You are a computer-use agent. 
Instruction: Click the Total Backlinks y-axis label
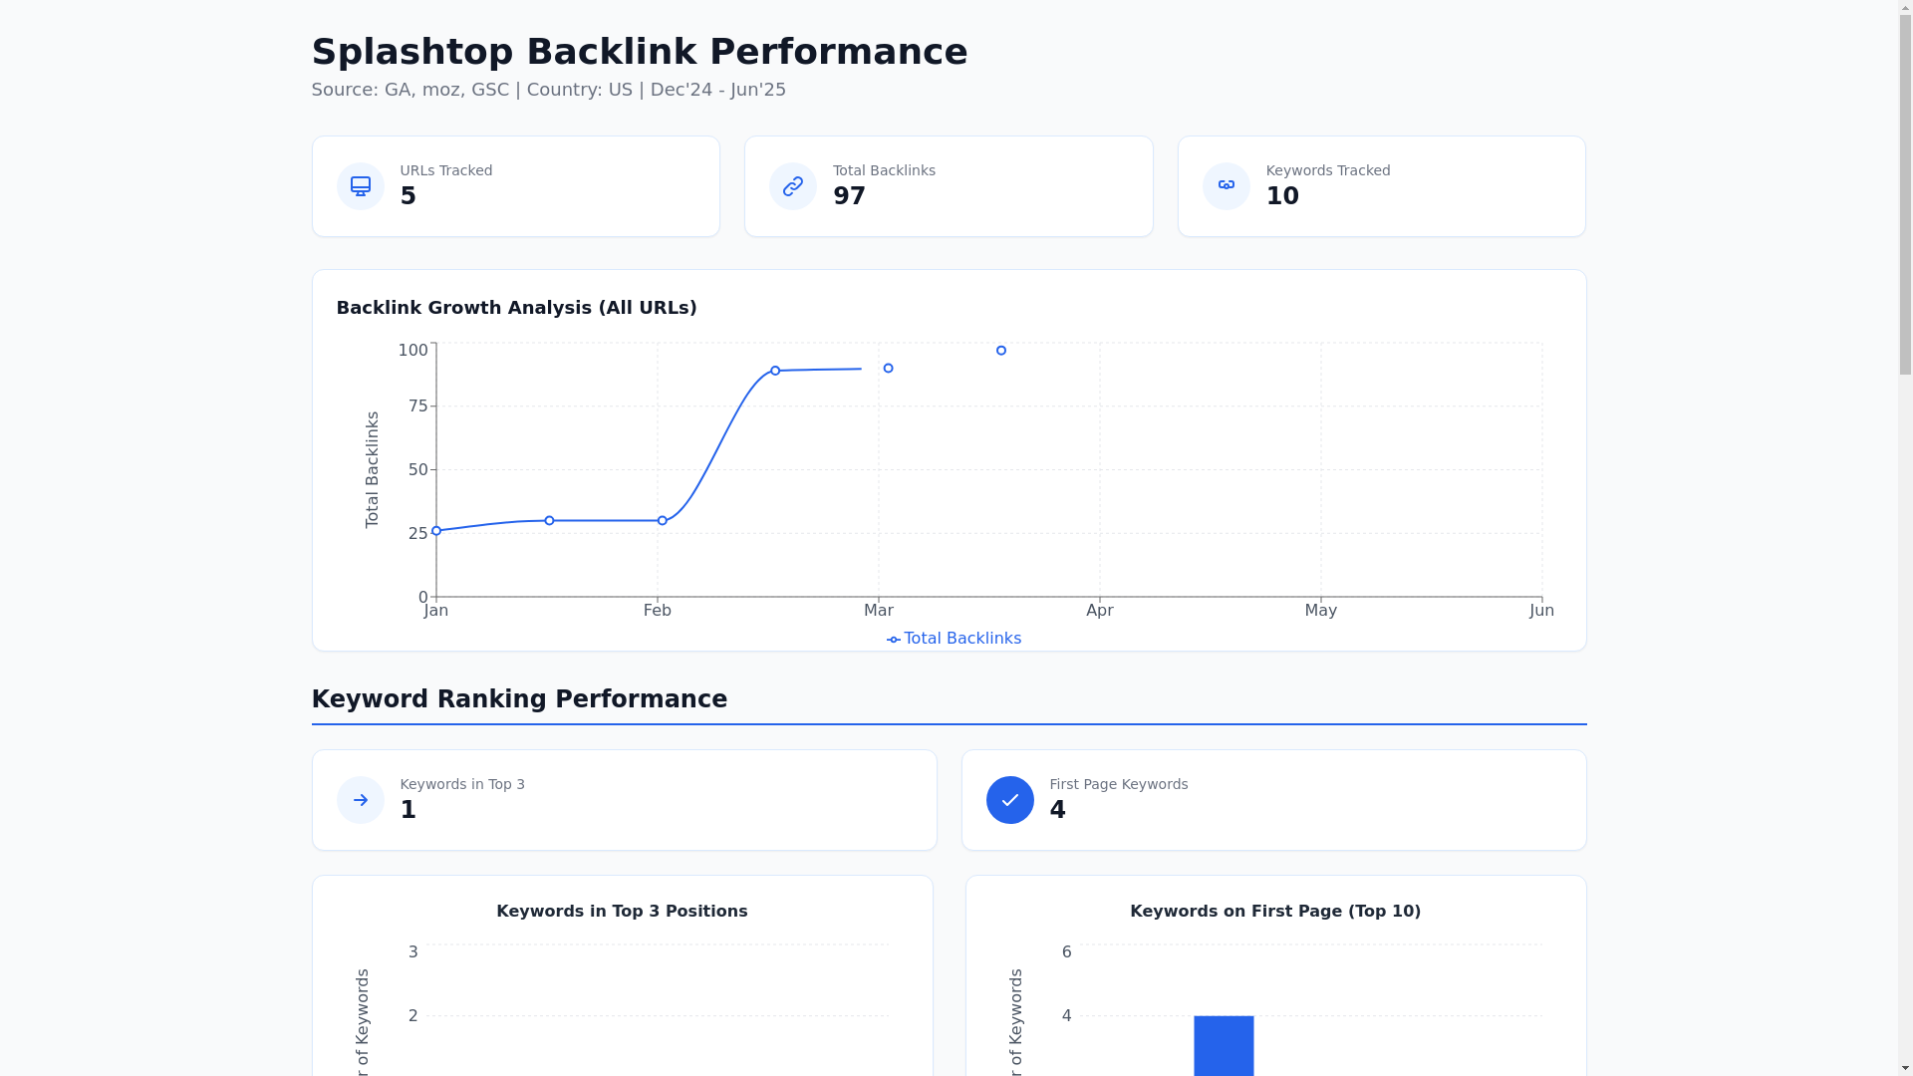[x=373, y=470]
